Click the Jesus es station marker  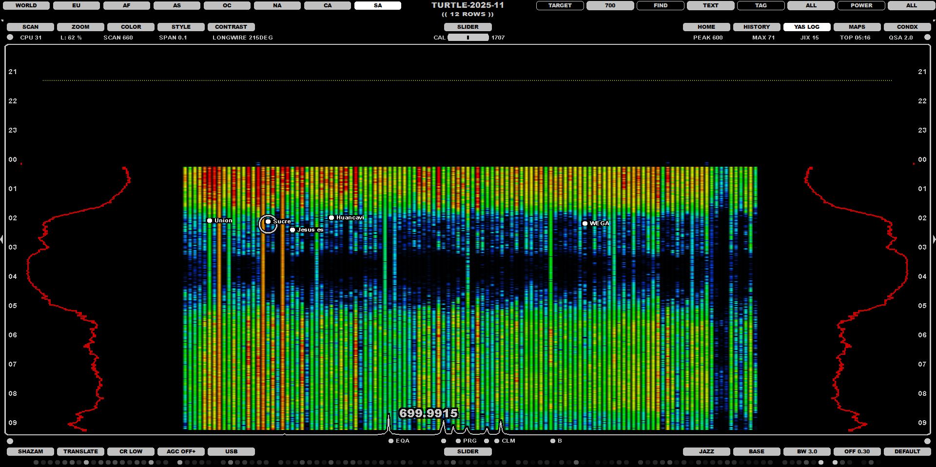292,230
